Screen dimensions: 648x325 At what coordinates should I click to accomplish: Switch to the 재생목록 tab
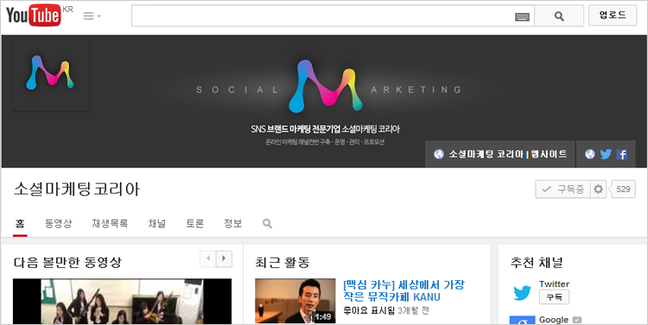pos(110,224)
